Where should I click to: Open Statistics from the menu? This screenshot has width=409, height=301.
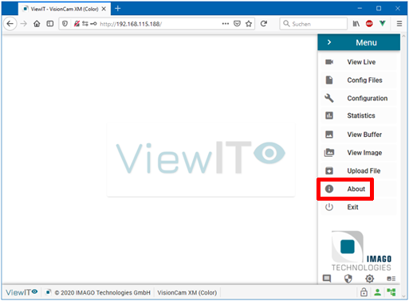click(359, 115)
